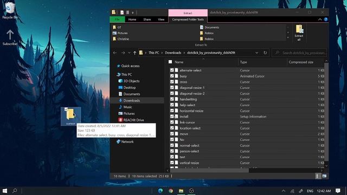Screen dimensions: 347x195
Task: Switch to details view layout icon
Action: pyautogui.click(x=317, y=176)
